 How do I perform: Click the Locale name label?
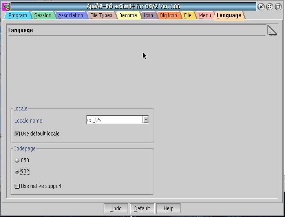(x=28, y=121)
